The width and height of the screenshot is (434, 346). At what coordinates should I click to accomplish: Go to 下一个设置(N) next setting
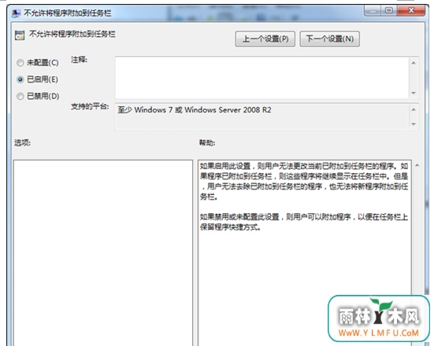pyautogui.click(x=330, y=39)
